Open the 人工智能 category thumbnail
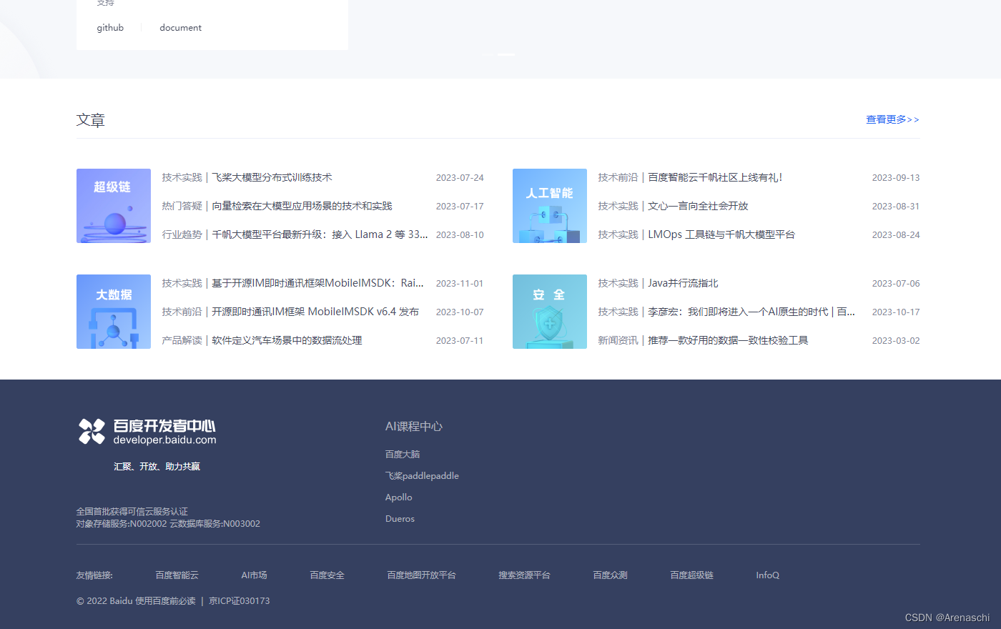This screenshot has width=1001, height=629. 550,206
